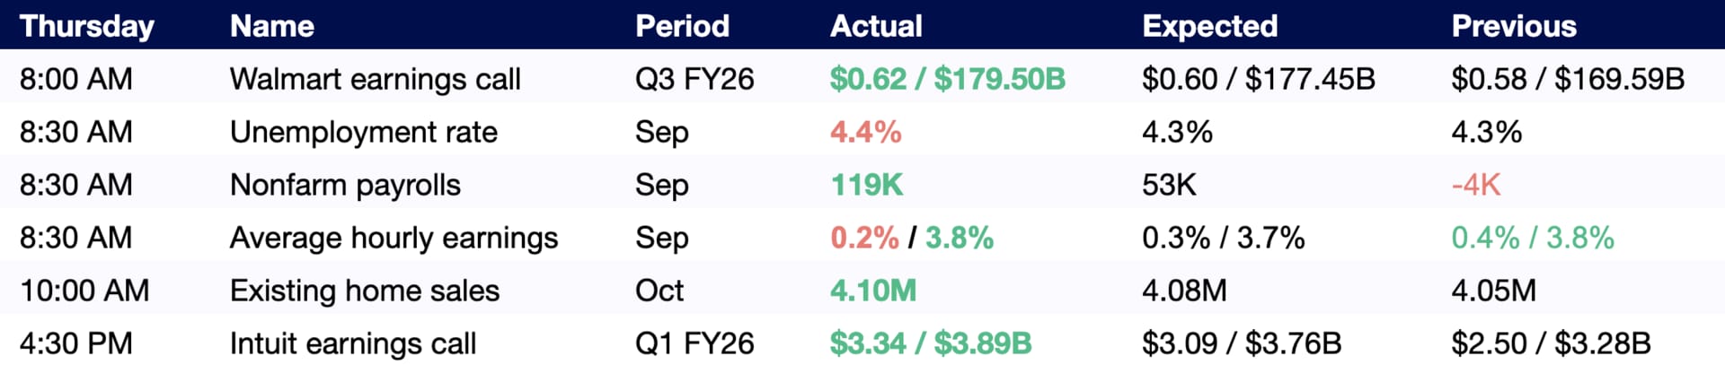Click Walmart actual value $0.62 / $179.50B

click(x=947, y=79)
